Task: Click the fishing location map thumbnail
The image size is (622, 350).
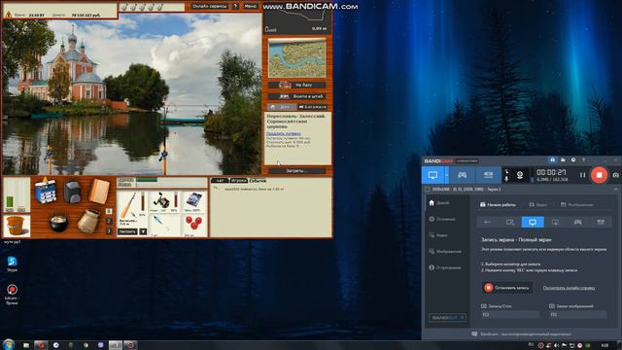Action: tap(297, 58)
